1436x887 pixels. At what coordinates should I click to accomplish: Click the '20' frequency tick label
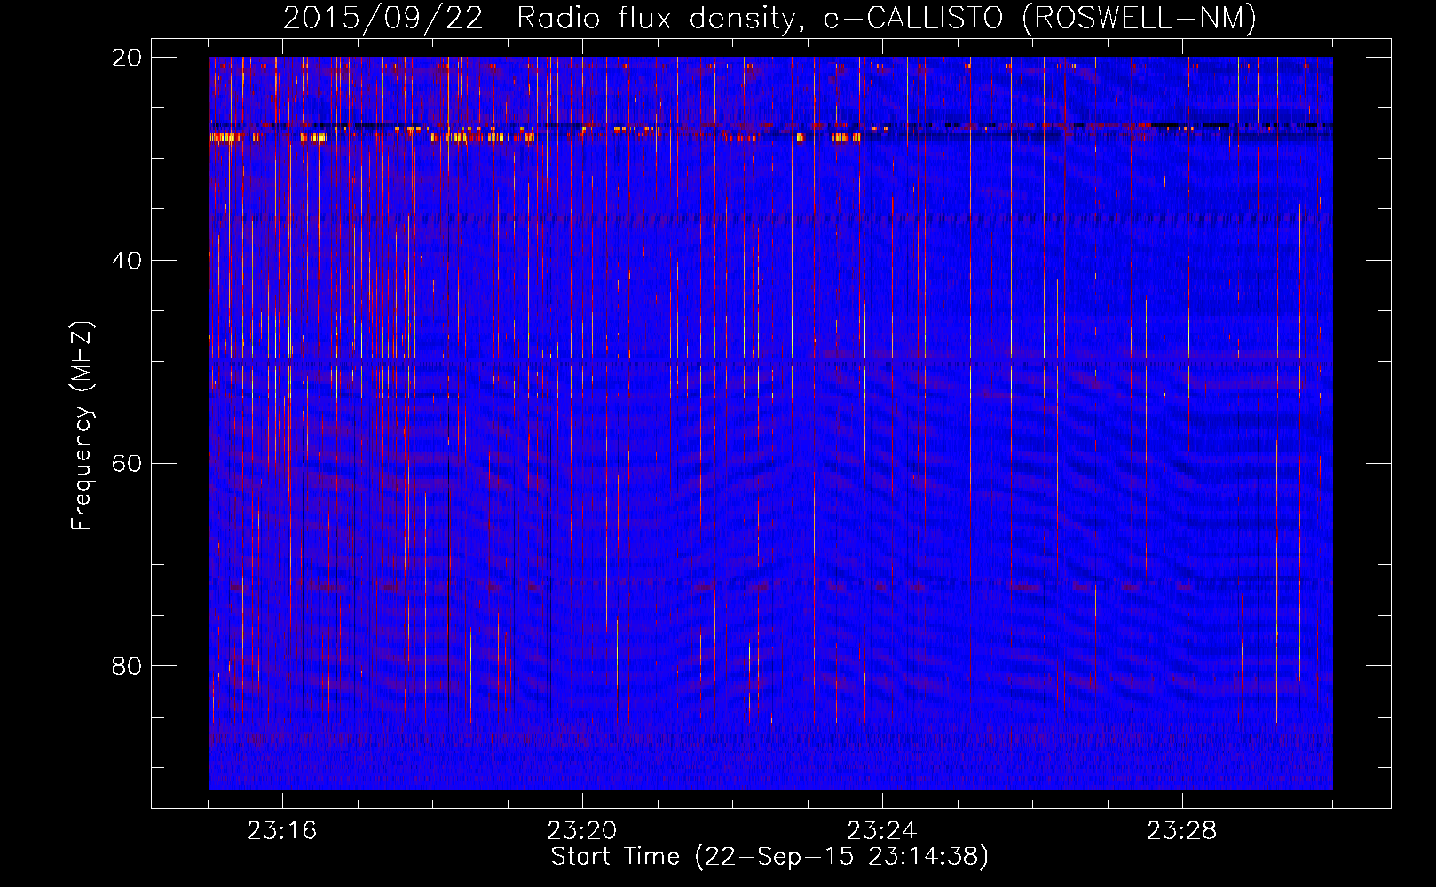[x=126, y=58]
